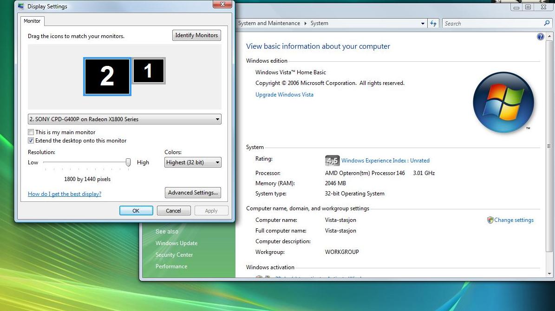Click the System window scroll down arrow
Image resolution: width=555 pixels, height=311 pixels.
(549, 273)
